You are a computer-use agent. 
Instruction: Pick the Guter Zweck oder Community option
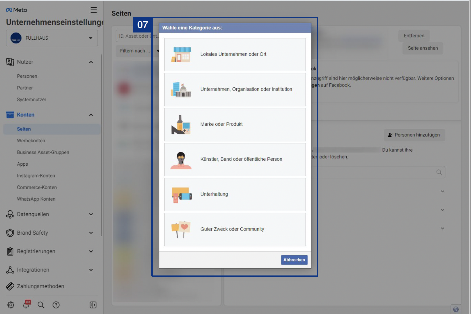pyautogui.click(x=232, y=229)
